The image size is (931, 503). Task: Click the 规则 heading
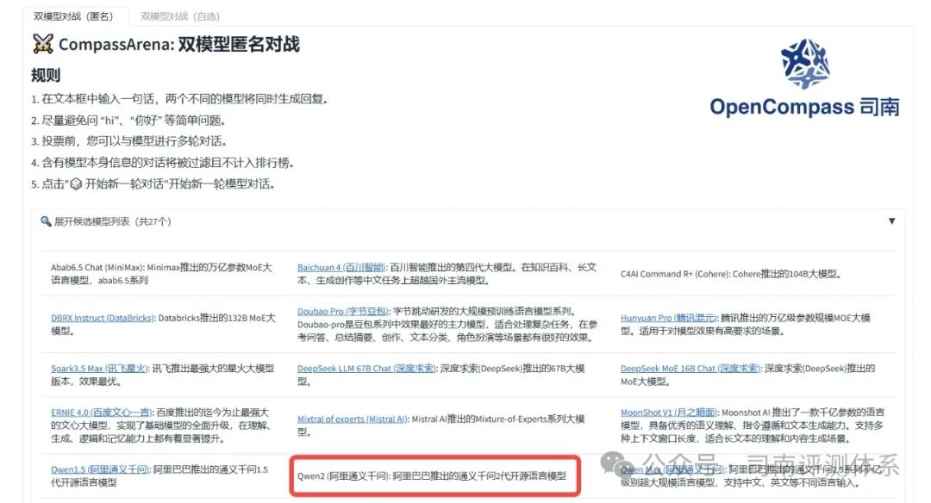click(x=46, y=75)
